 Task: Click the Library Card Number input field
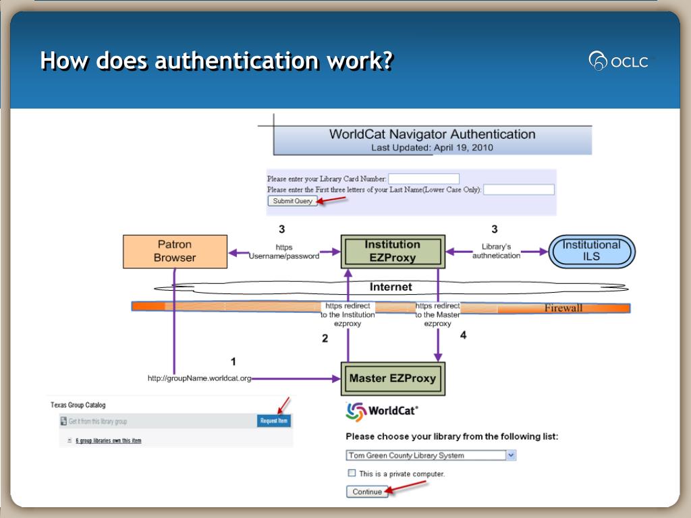[x=424, y=178]
